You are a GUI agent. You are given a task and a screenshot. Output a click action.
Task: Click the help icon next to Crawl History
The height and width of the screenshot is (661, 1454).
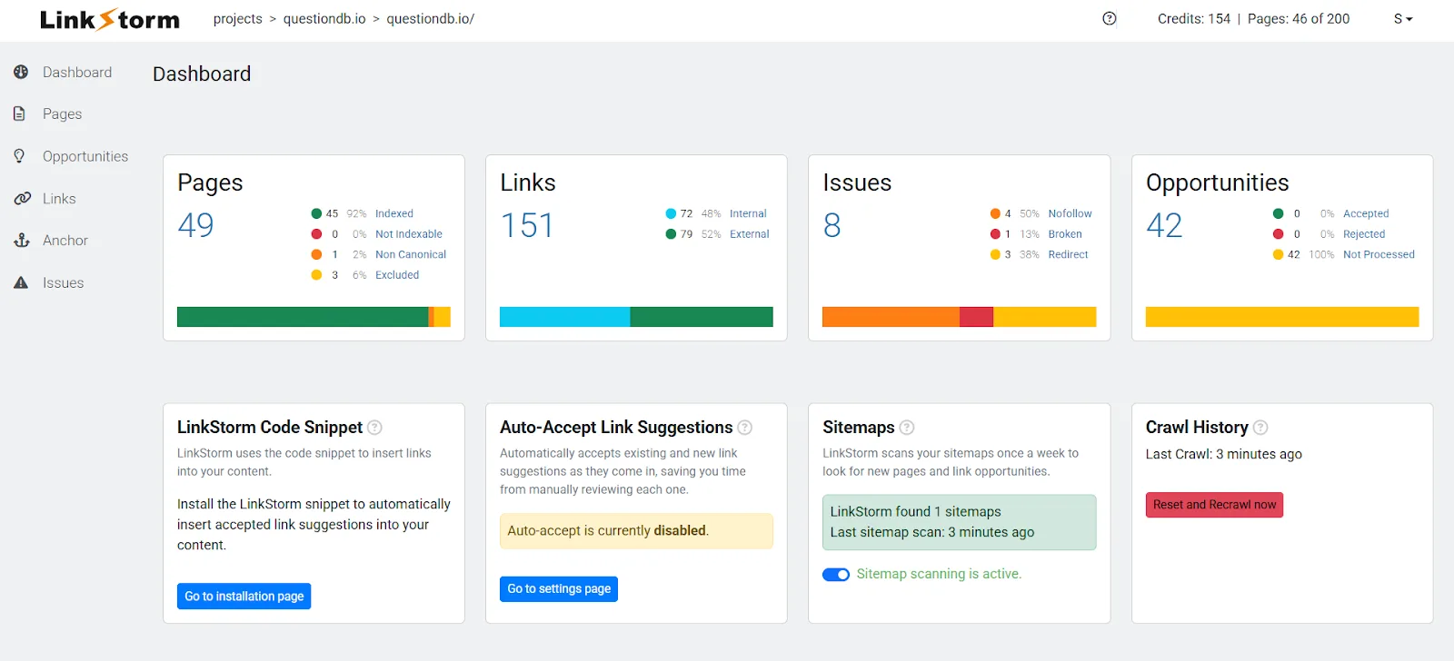pos(1260,428)
